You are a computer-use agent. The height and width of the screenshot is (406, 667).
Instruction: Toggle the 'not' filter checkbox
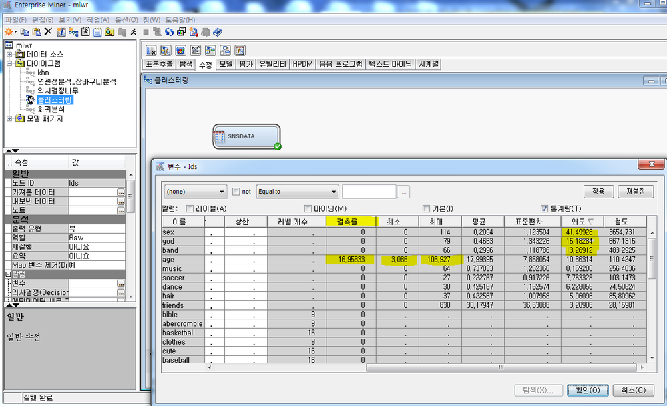tap(236, 192)
